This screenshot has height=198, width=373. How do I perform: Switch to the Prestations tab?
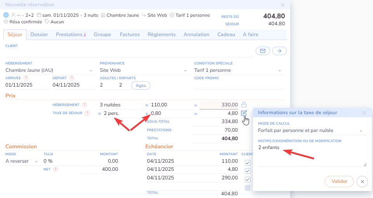pyautogui.click(x=70, y=35)
